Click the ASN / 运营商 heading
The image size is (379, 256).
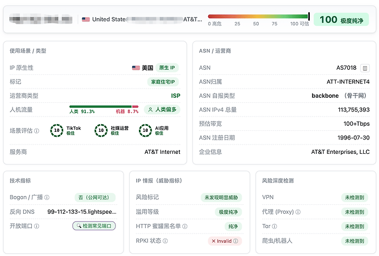click(215, 51)
